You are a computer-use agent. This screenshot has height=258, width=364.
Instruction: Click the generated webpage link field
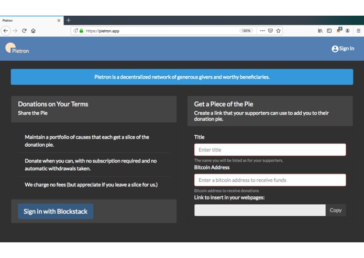(x=260, y=210)
